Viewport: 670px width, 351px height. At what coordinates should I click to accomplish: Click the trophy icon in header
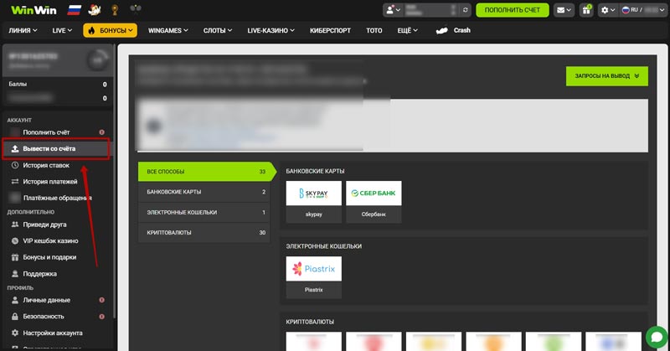click(x=113, y=10)
